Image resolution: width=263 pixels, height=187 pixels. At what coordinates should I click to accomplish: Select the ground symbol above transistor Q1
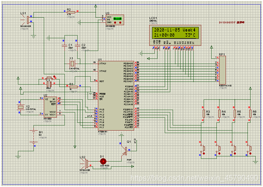click(121, 134)
